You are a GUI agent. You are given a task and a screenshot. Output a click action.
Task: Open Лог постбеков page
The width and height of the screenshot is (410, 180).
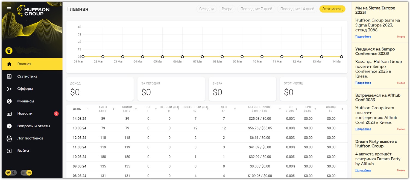[32, 138]
